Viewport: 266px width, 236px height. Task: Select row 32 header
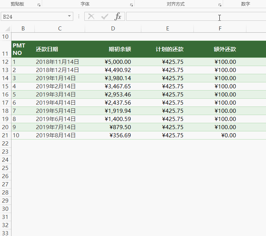point(6,225)
